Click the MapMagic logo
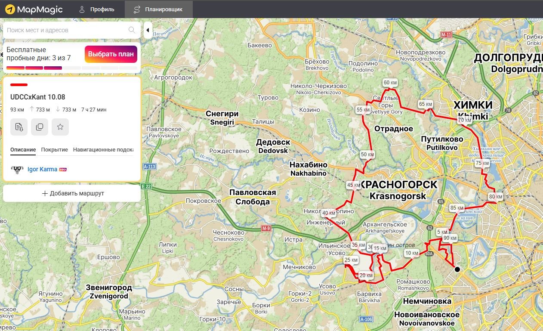The image size is (543, 331). 34,9
